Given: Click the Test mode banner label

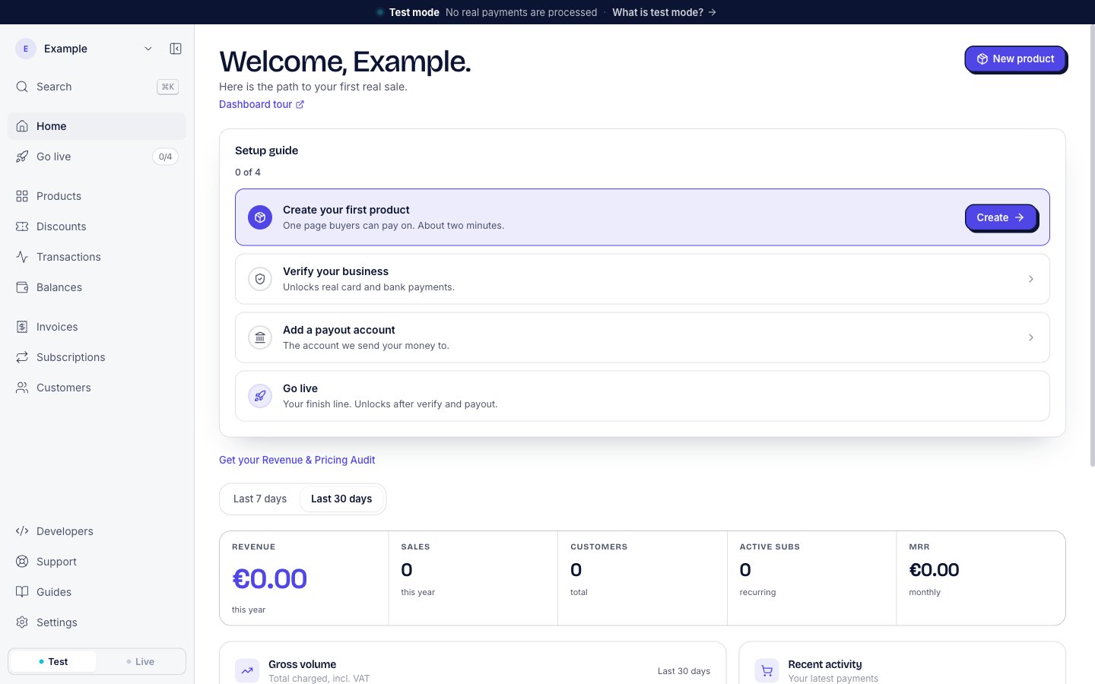Looking at the screenshot, I should coord(414,12).
